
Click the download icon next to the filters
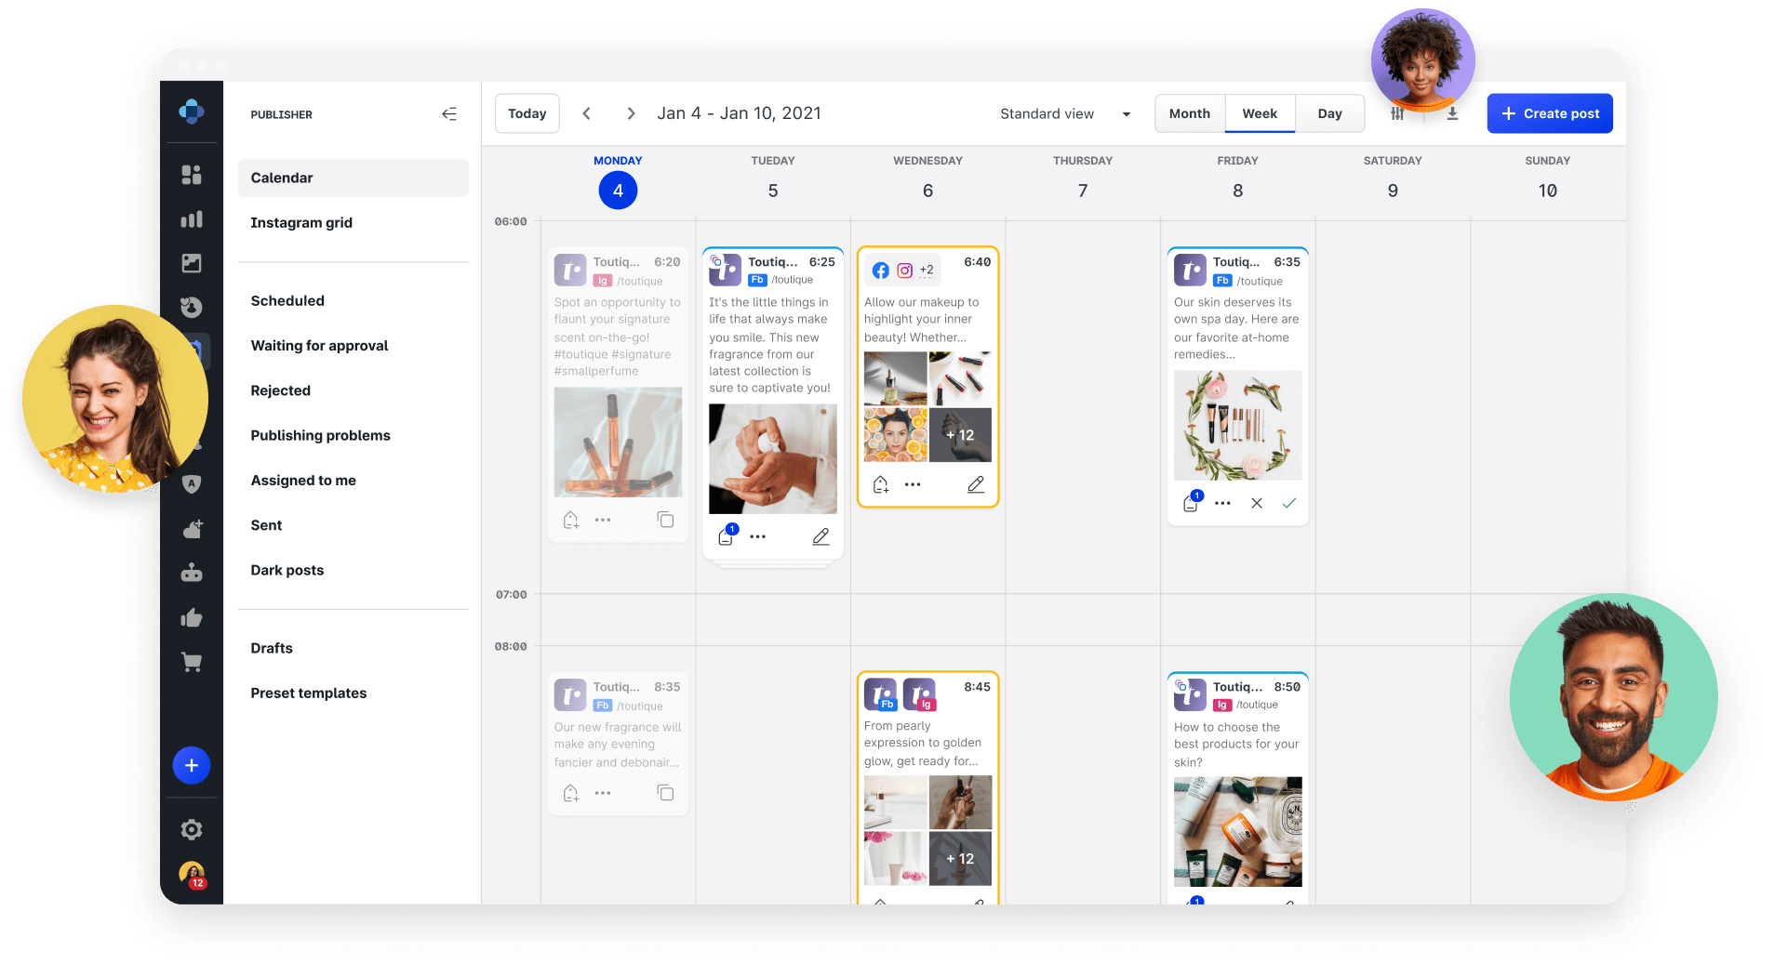click(x=1451, y=113)
